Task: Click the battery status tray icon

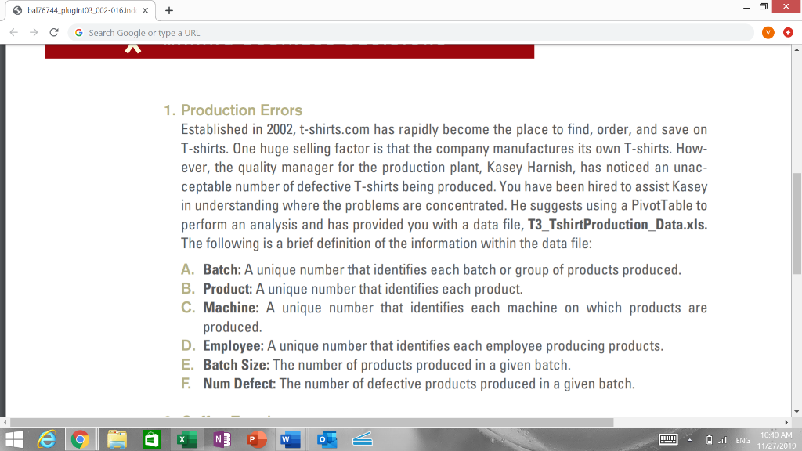Action: coord(709,440)
